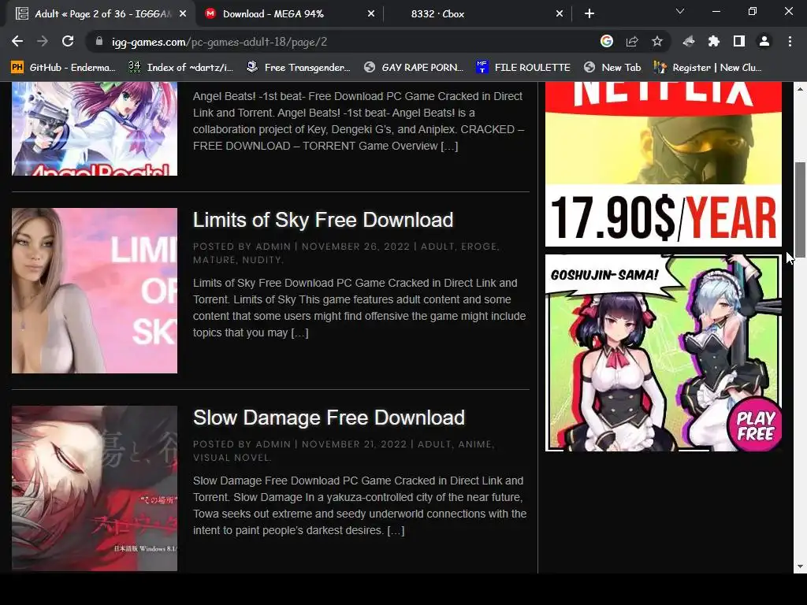Image resolution: width=807 pixels, height=605 pixels.
Task: Toggle the browser side panel
Action: click(739, 42)
